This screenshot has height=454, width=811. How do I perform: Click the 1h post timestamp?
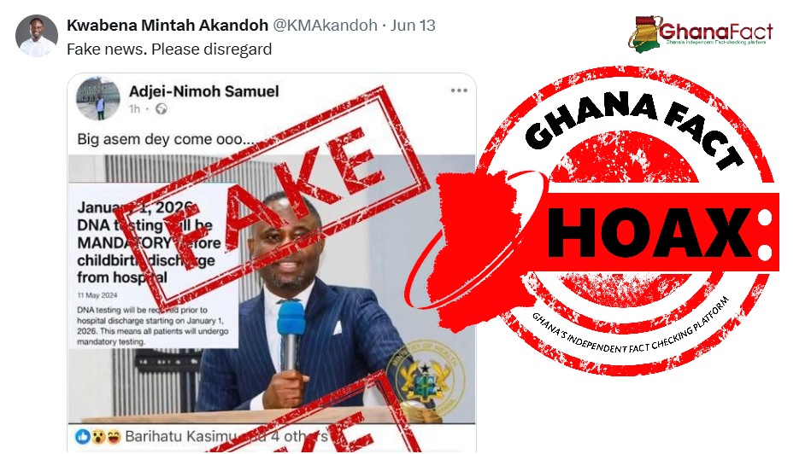(x=134, y=109)
